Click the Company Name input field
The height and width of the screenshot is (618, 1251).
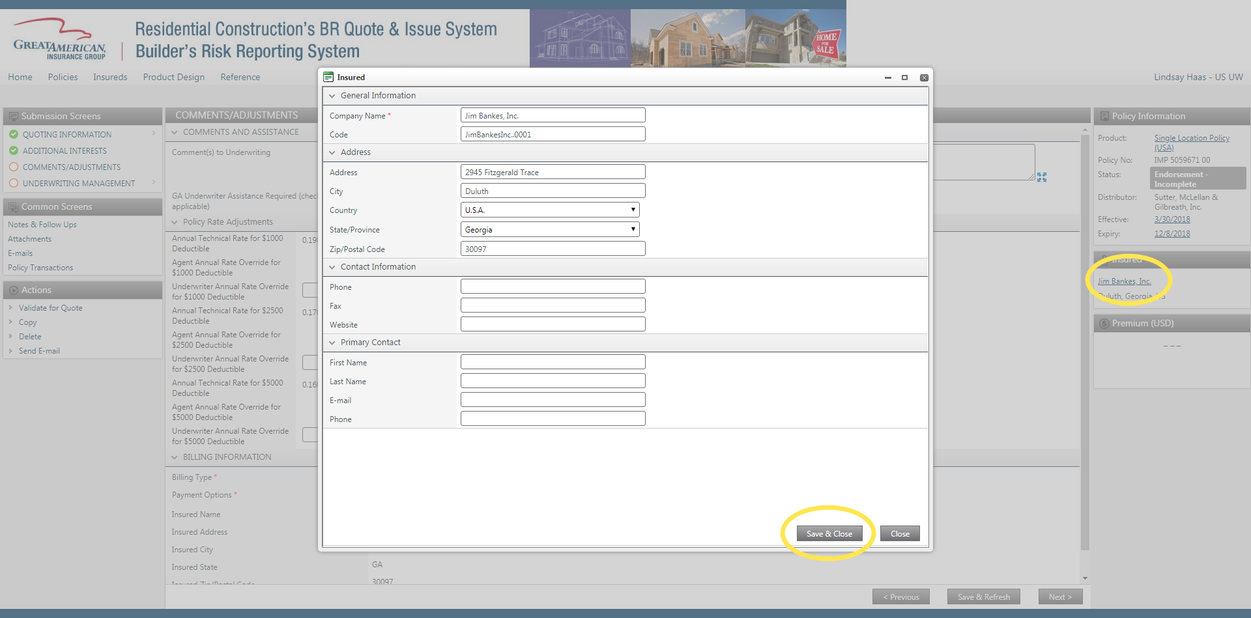[x=553, y=115]
